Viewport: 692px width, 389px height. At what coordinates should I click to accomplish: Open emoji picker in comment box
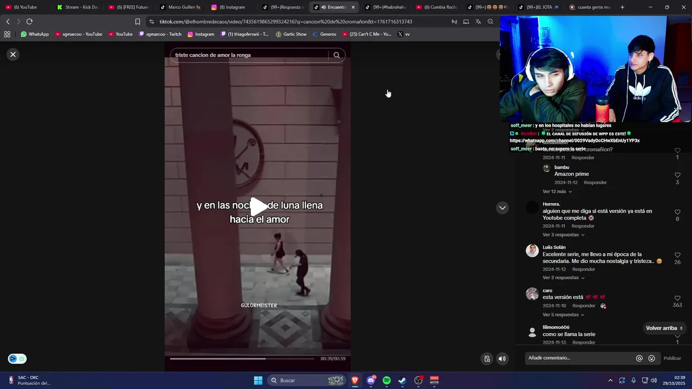coord(651,358)
